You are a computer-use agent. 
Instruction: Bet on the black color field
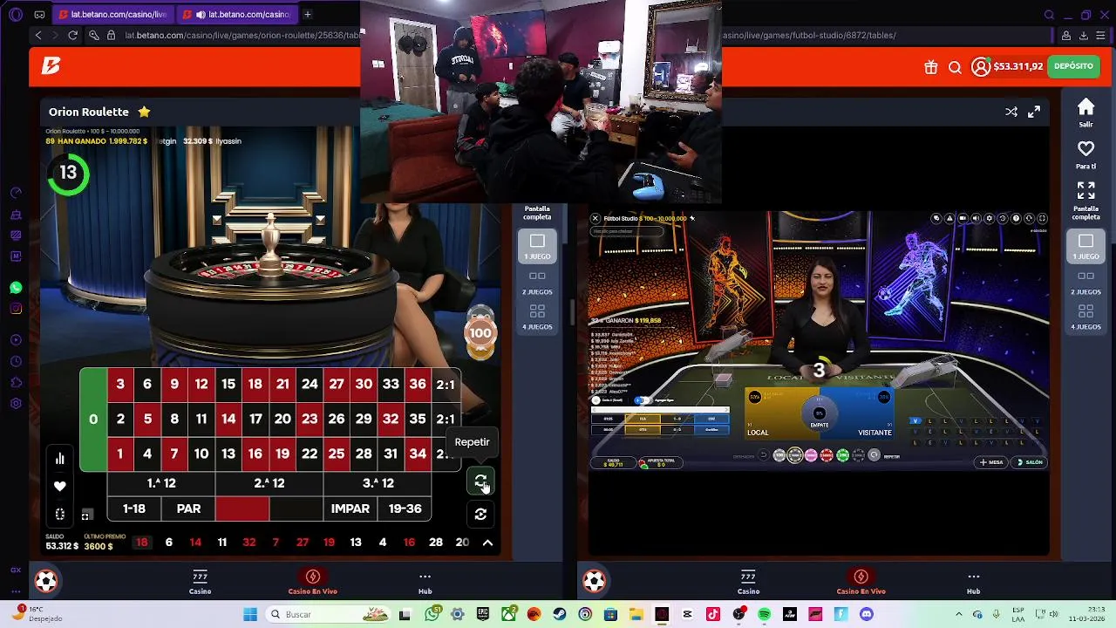point(296,509)
